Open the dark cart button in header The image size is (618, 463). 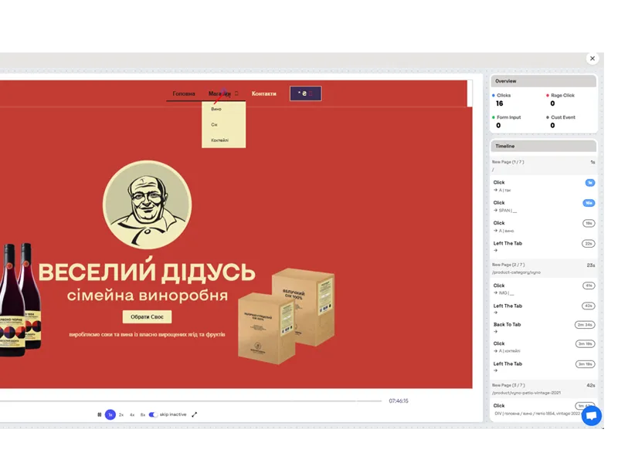[305, 93]
